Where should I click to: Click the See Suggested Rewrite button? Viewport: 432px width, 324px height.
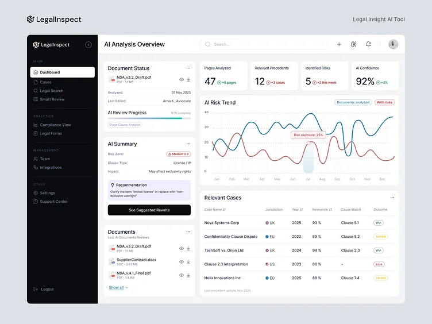click(x=149, y=210)
